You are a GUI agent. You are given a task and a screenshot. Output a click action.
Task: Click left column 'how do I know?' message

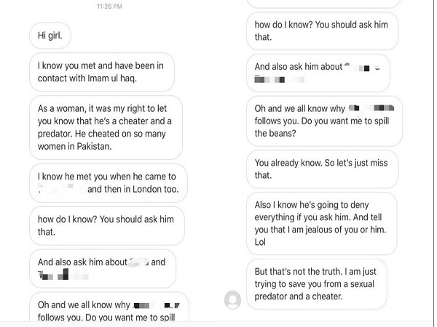pyautogui.click(x=107, y=225)
